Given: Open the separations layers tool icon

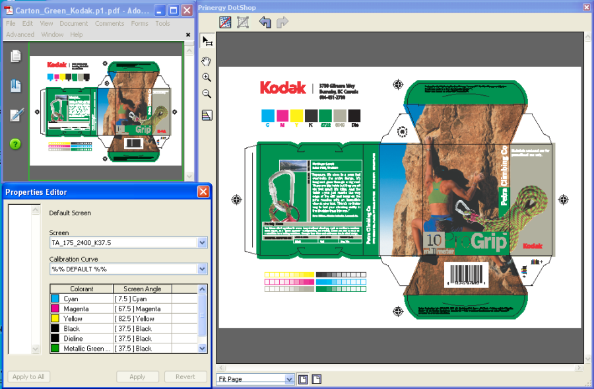Looking at the screenshot, I should (x=207, y=116).
